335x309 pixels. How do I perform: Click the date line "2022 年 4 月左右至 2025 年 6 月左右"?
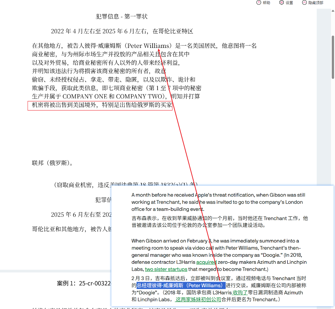(x=122, y=31)
